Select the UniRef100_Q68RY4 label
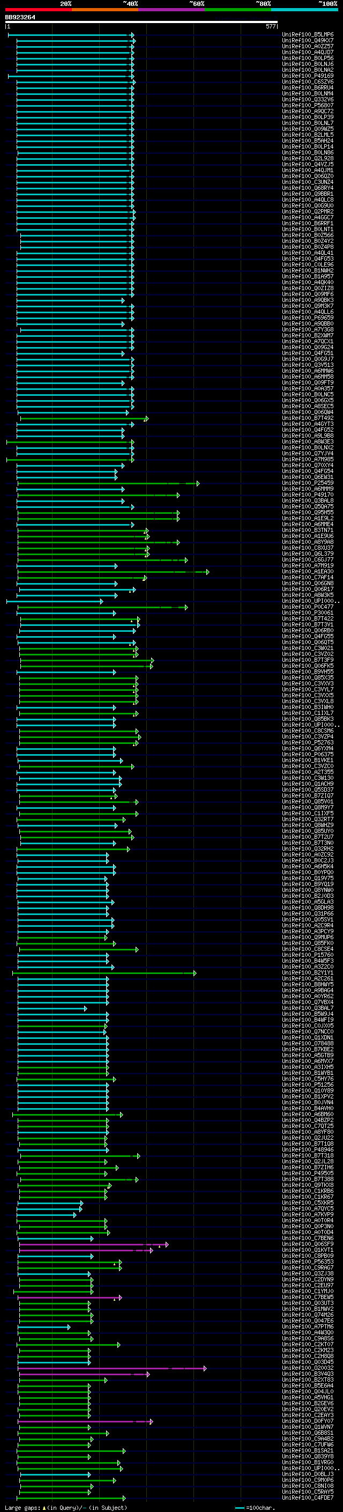The height and width of the screenshot is (1512, 343). click(x=308, y=188)
